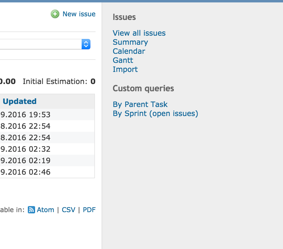Select By Sprint (open issues) query
Image resolution: width=283 pixels, height=249 pixels.
[155, 114]
